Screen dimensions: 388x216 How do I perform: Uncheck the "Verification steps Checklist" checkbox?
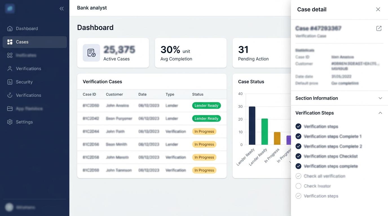(298, 156)
